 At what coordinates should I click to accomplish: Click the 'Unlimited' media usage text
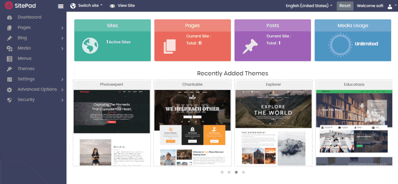[366, 44]
